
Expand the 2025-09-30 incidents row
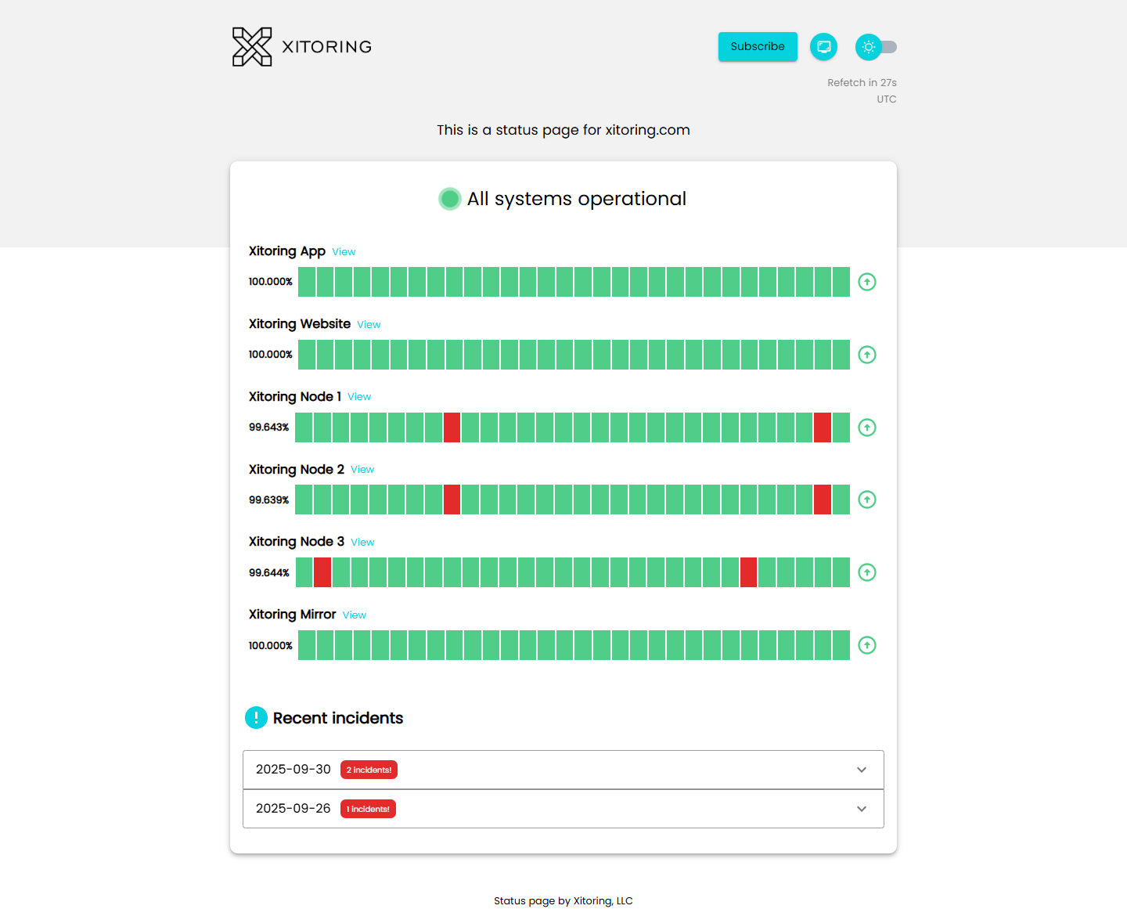point(563,770)
